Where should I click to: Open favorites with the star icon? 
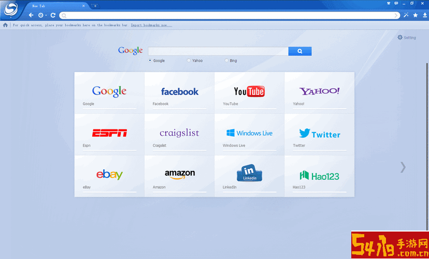tap(416, 15)
